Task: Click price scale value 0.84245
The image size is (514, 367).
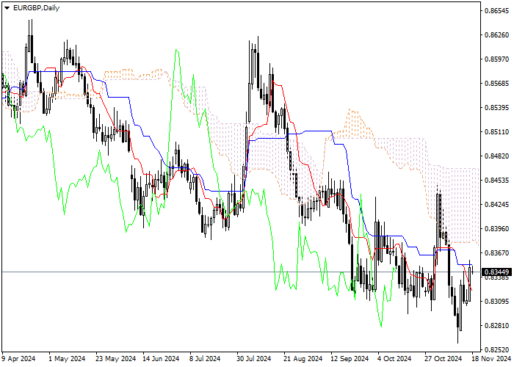Action: tap(497, 205)
